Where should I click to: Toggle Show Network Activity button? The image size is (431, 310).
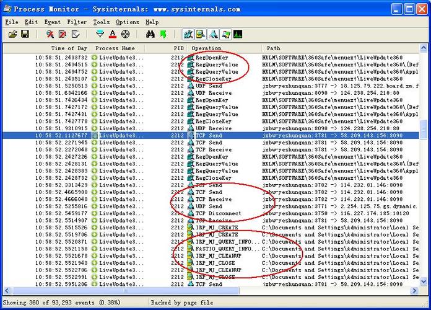213,35
